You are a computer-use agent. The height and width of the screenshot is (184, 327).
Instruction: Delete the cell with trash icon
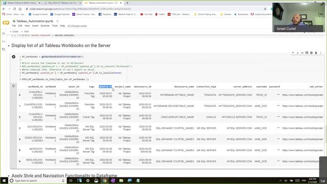click(x=316, y=53)
